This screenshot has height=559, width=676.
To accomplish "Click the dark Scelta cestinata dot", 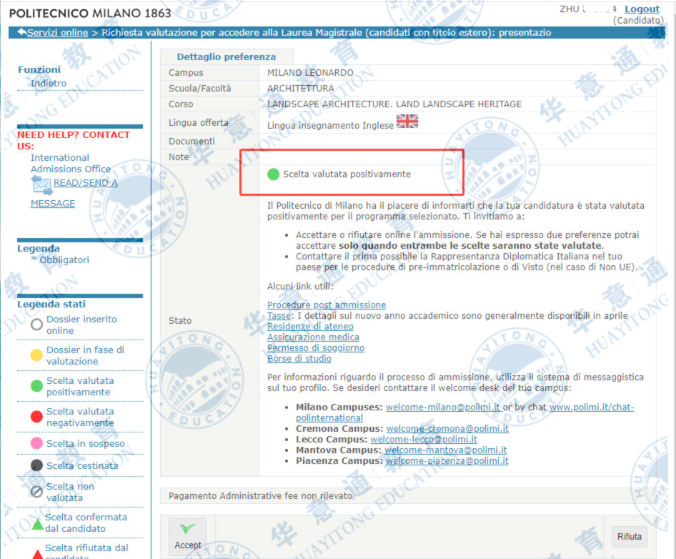I will [x=36, y=465].
